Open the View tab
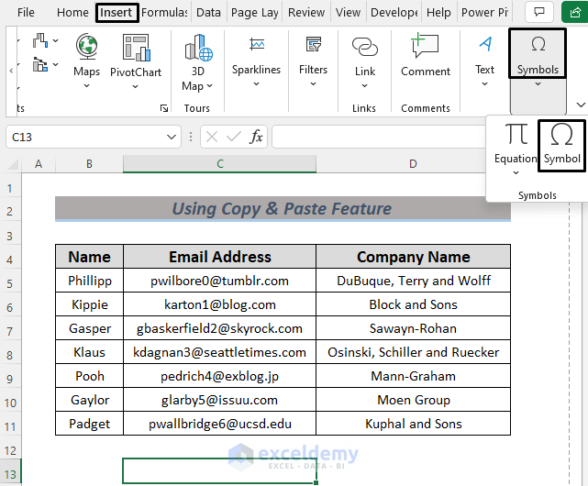Screen dimensions: 588x486 [348, 13]
